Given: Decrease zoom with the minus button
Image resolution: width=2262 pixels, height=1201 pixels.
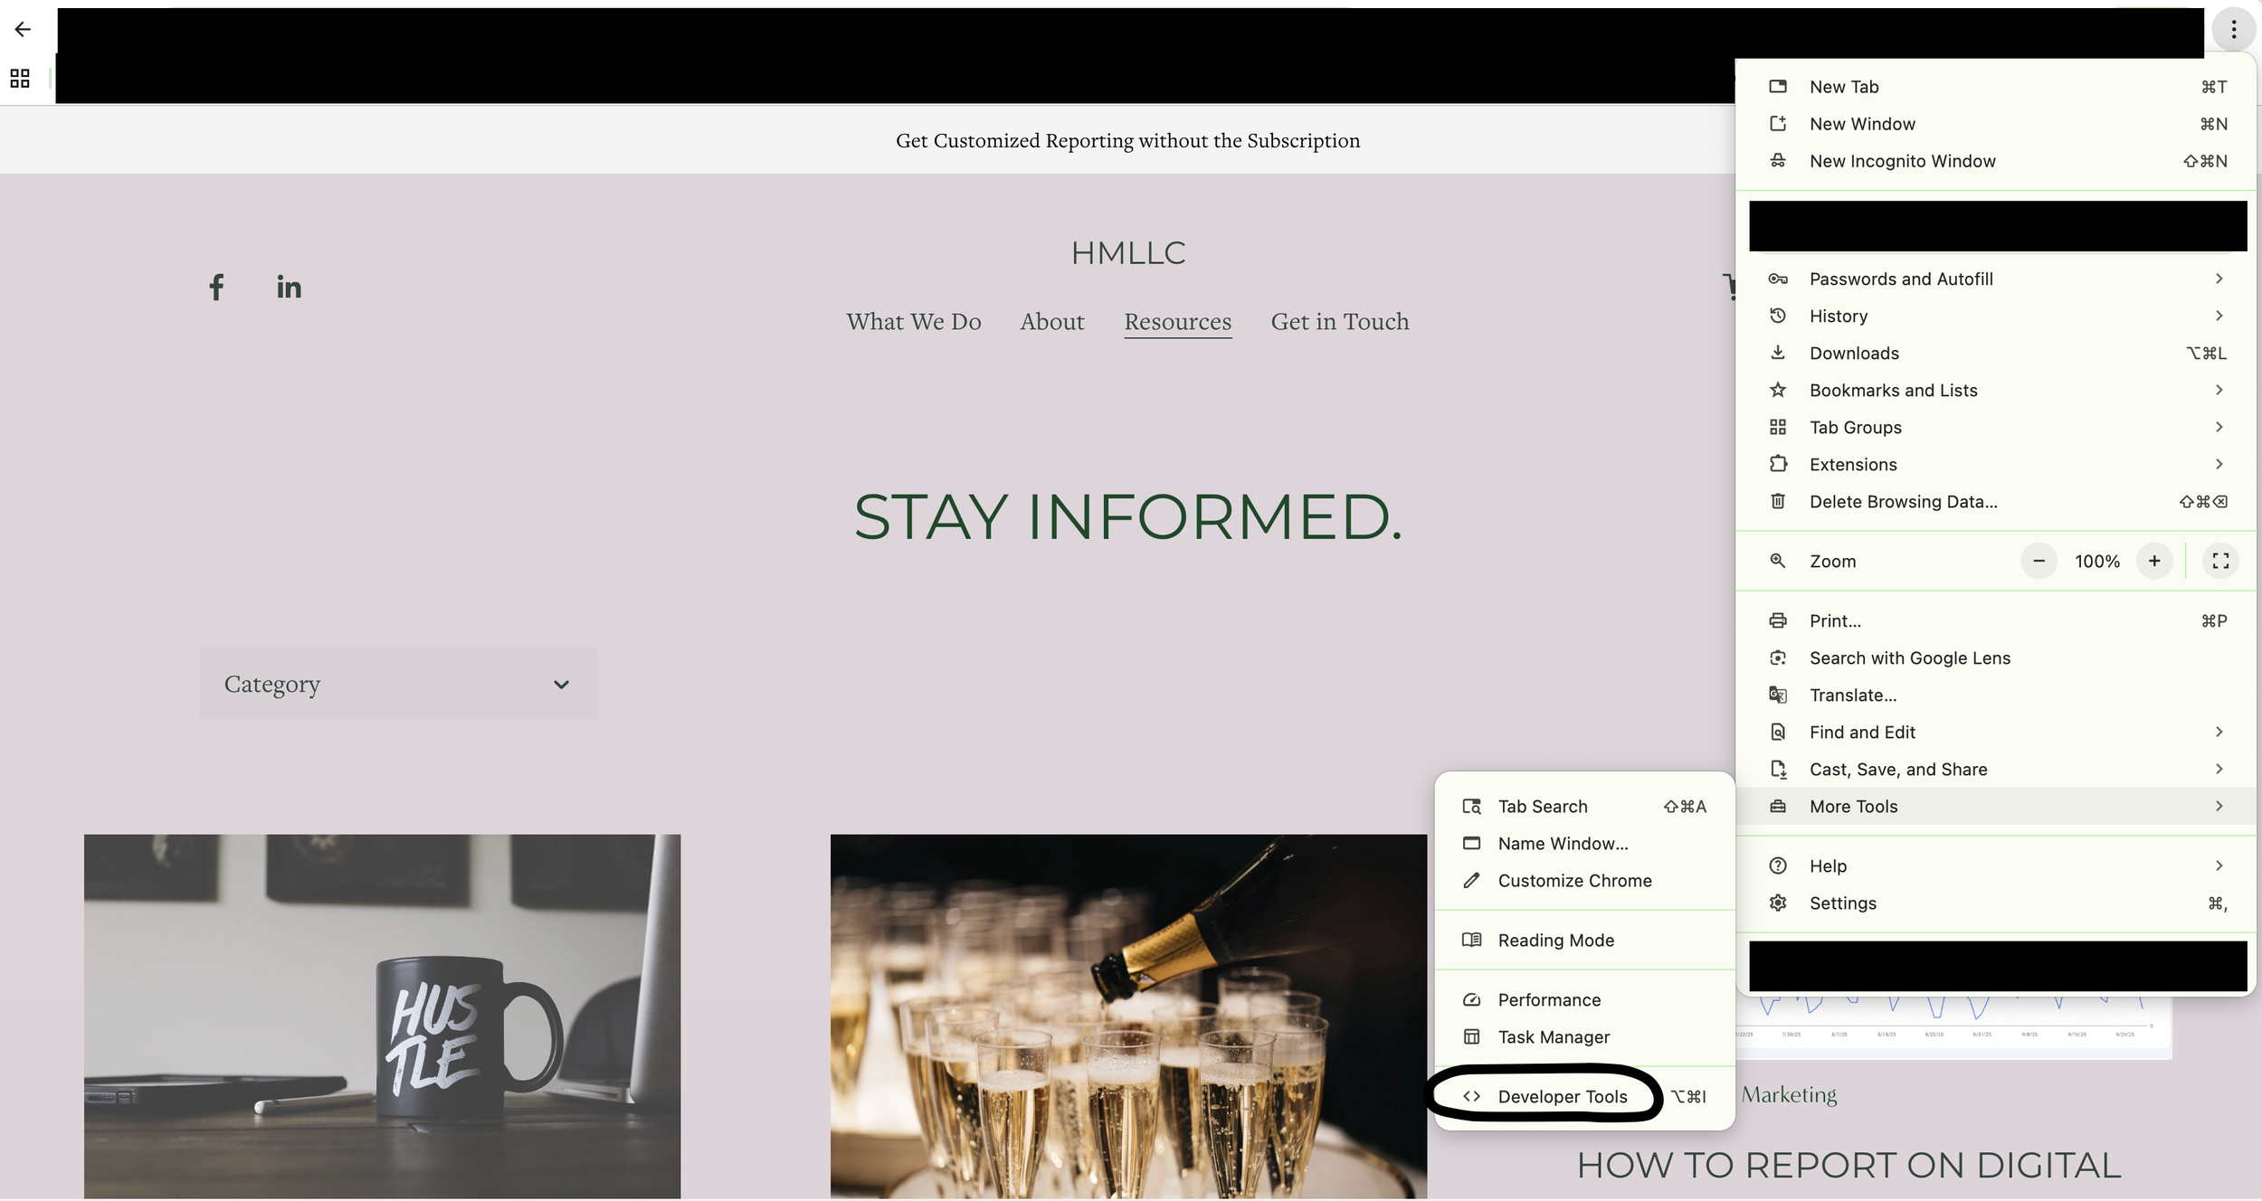Looking at the screenshot, I should pos(2039,562).
